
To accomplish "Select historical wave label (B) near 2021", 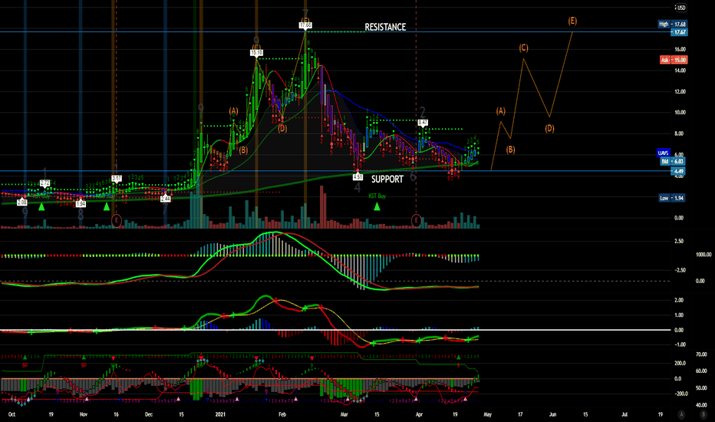I will (243, 150).
